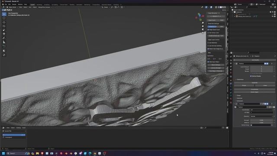This screenshot has height=156, width=277.
Task: Open Physics properties tab
Action: point(231,90)
